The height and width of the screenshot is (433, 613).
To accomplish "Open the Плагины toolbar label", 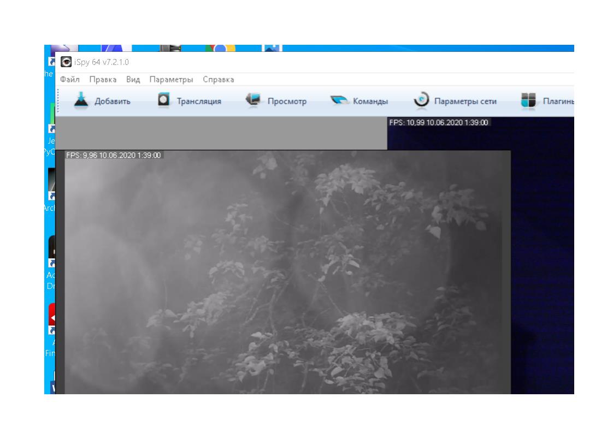I will [558, 101].
